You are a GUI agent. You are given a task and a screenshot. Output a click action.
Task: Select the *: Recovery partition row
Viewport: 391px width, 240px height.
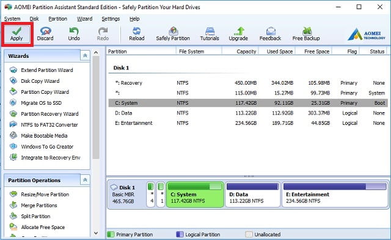(248, 83)
